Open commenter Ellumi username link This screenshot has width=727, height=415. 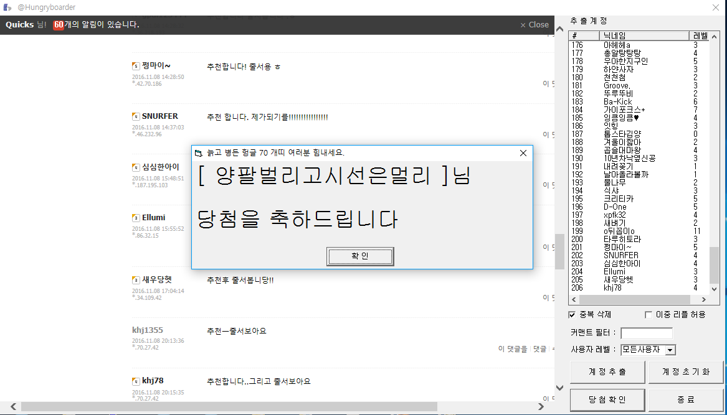(153, 218)
